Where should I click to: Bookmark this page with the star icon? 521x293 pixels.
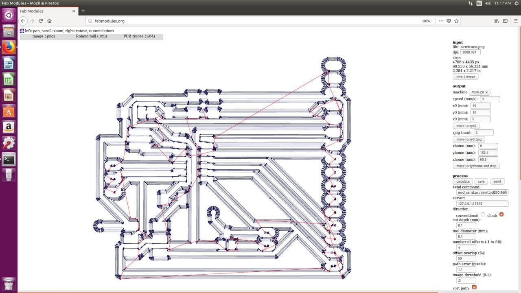click(x=456, y=21)
